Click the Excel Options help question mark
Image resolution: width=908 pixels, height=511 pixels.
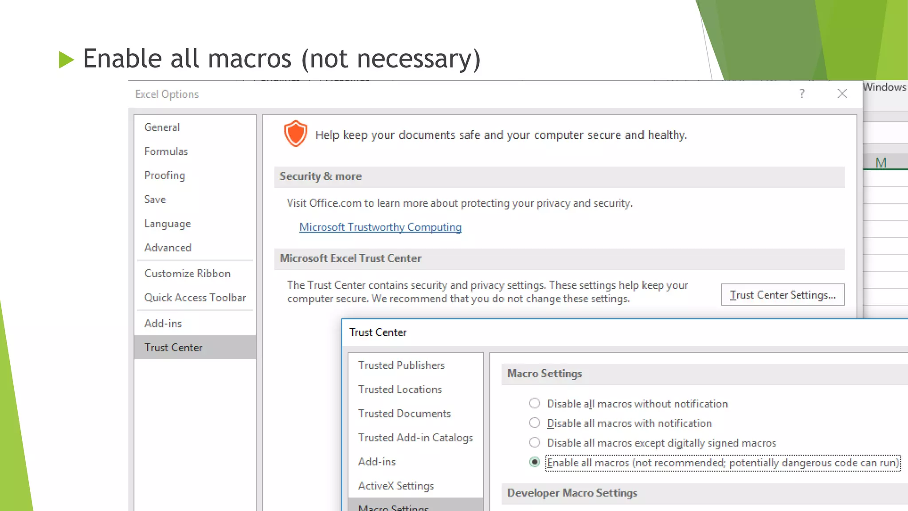[802, 94]
